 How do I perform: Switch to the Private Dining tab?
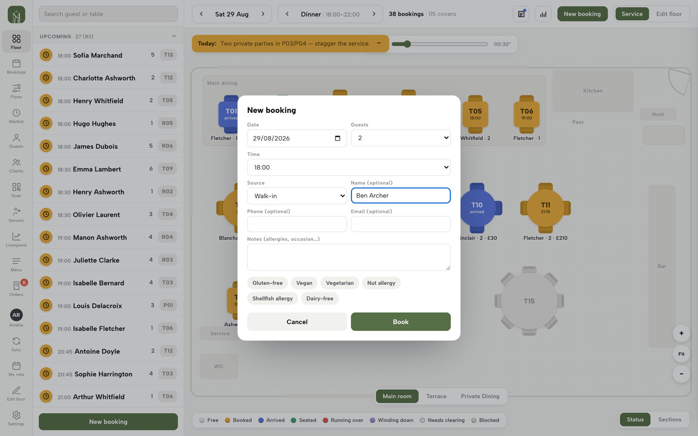pos(480,396)
